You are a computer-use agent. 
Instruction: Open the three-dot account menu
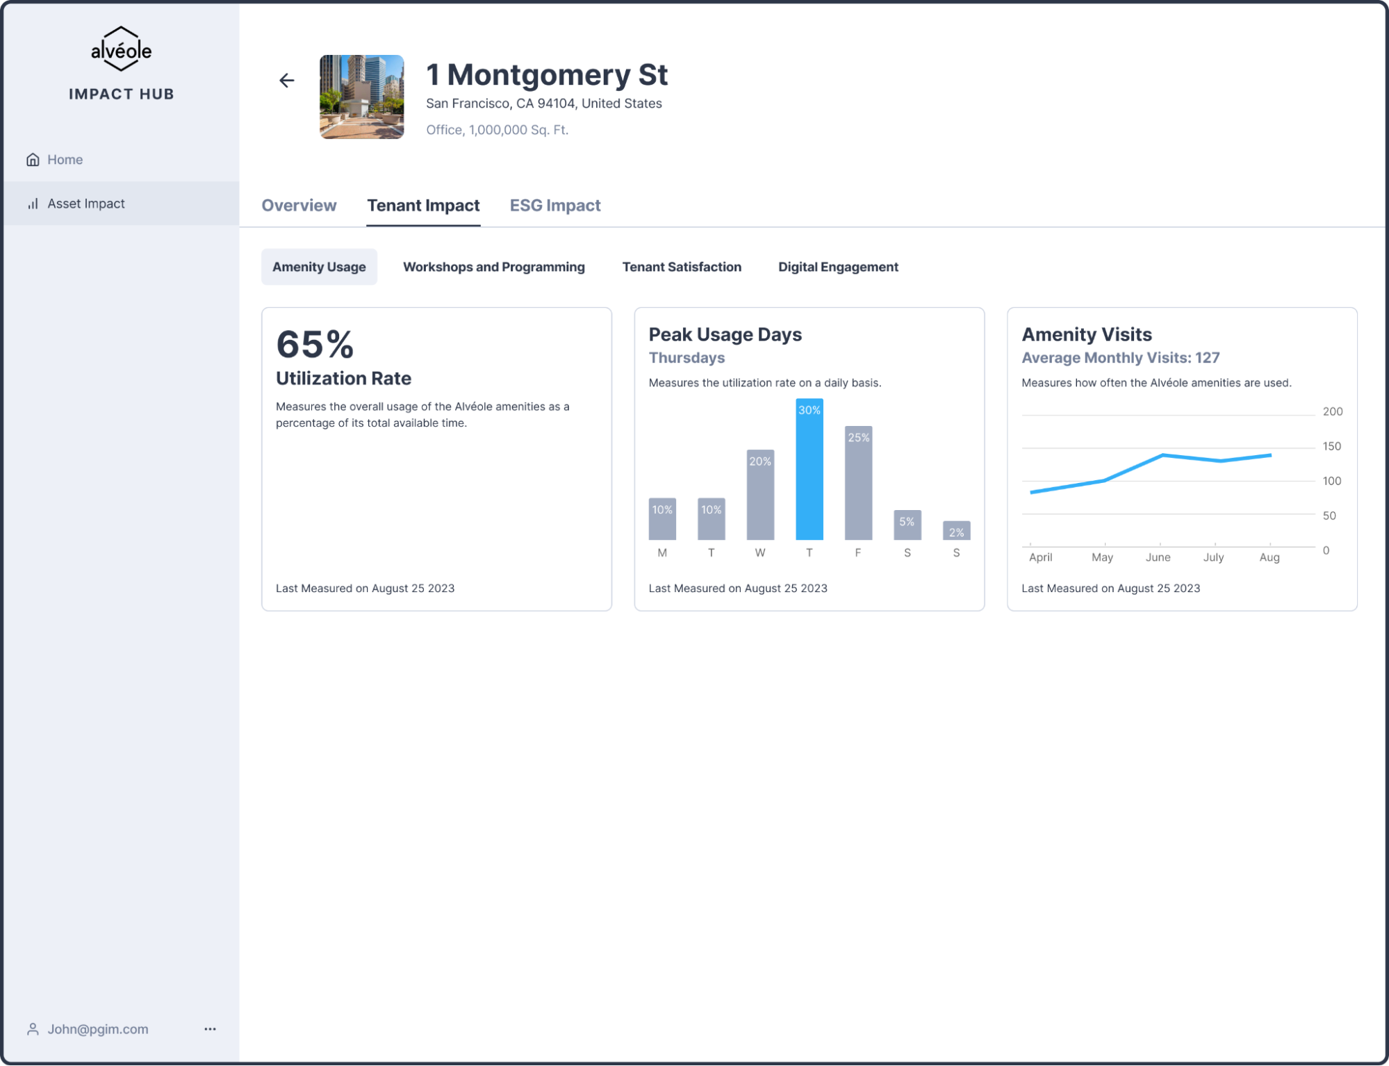pos(210,1029)
